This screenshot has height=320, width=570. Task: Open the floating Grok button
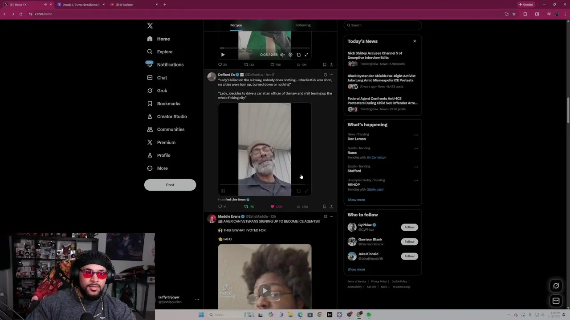tap(556, 286)
